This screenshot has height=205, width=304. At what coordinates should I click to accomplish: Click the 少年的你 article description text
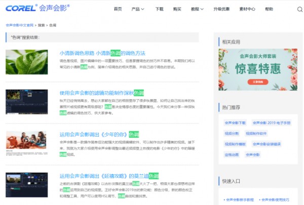tap(127, 148)
